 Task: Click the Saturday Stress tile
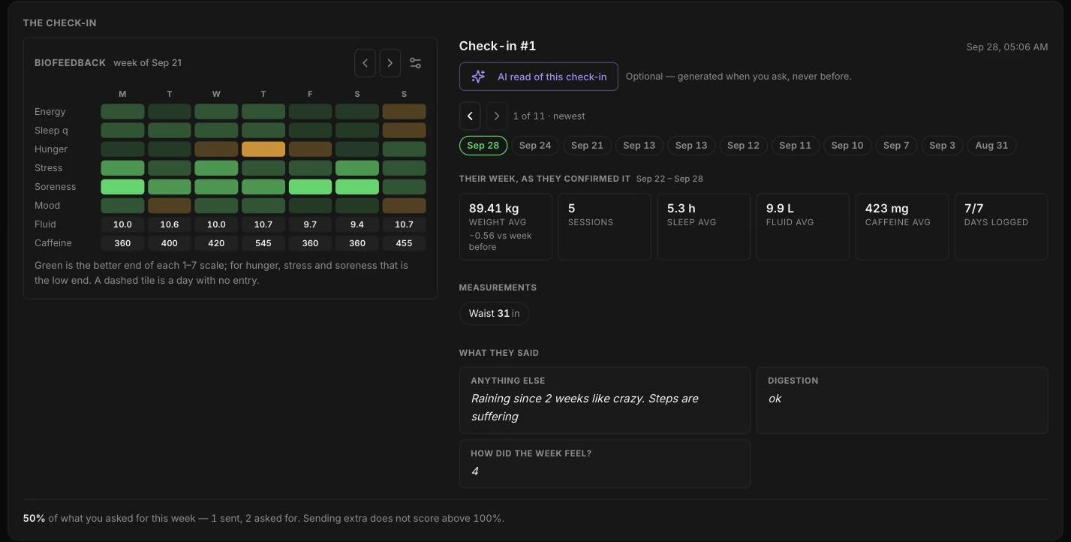pyautogui.click(x=357, y=168)
